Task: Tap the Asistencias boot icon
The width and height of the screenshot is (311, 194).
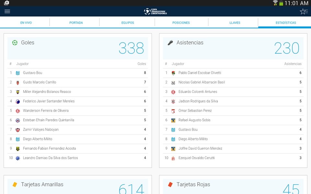Action: click(170, 43)
